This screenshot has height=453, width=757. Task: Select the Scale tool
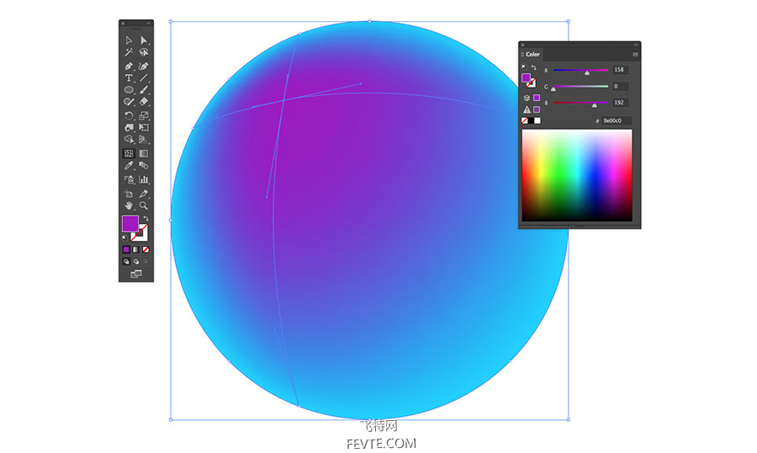point(143,116)
